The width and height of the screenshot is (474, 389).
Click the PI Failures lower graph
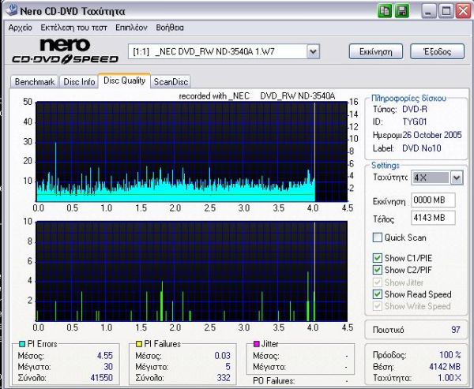tap(192, 271)
